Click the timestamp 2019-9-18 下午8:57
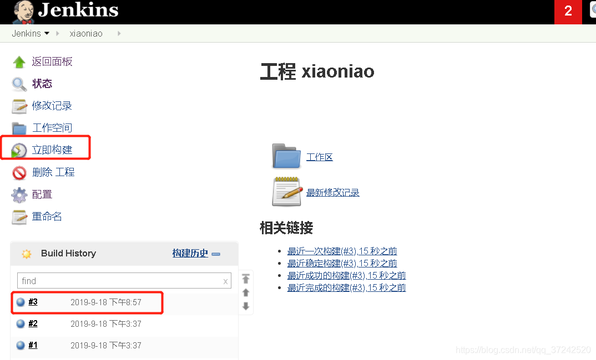 pyautogui.click(x=105, y=302)
